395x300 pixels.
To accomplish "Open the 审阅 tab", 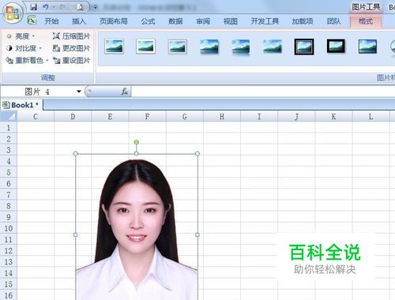I will (x=203, y=21).
